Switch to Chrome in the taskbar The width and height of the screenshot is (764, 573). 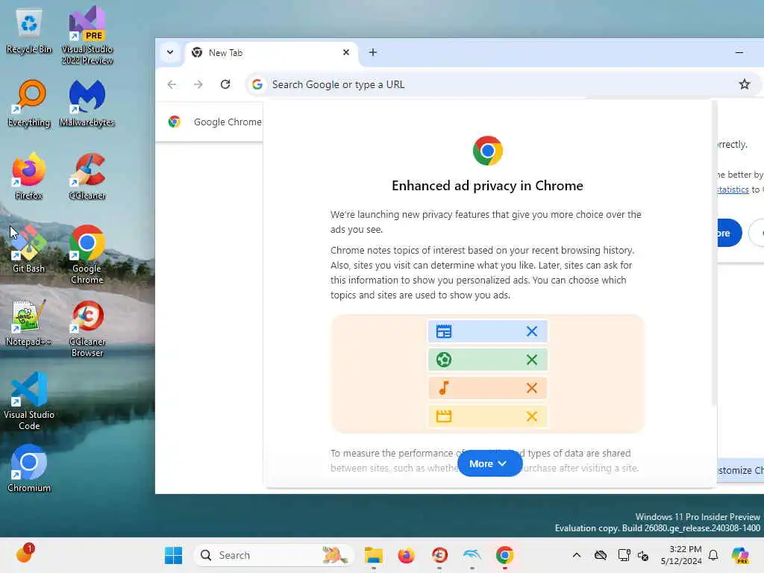(x=504, y=555)
